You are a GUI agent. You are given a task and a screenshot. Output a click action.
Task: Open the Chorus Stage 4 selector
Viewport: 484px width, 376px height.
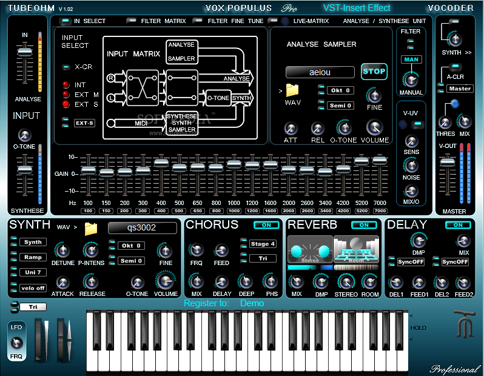coord(263,244)
